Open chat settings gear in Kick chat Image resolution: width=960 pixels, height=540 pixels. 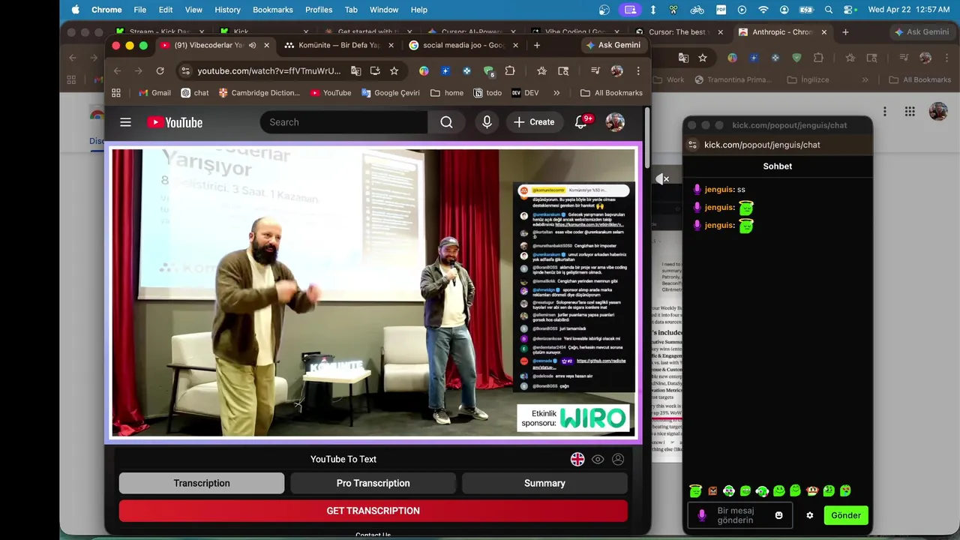(x=810, y=515)
